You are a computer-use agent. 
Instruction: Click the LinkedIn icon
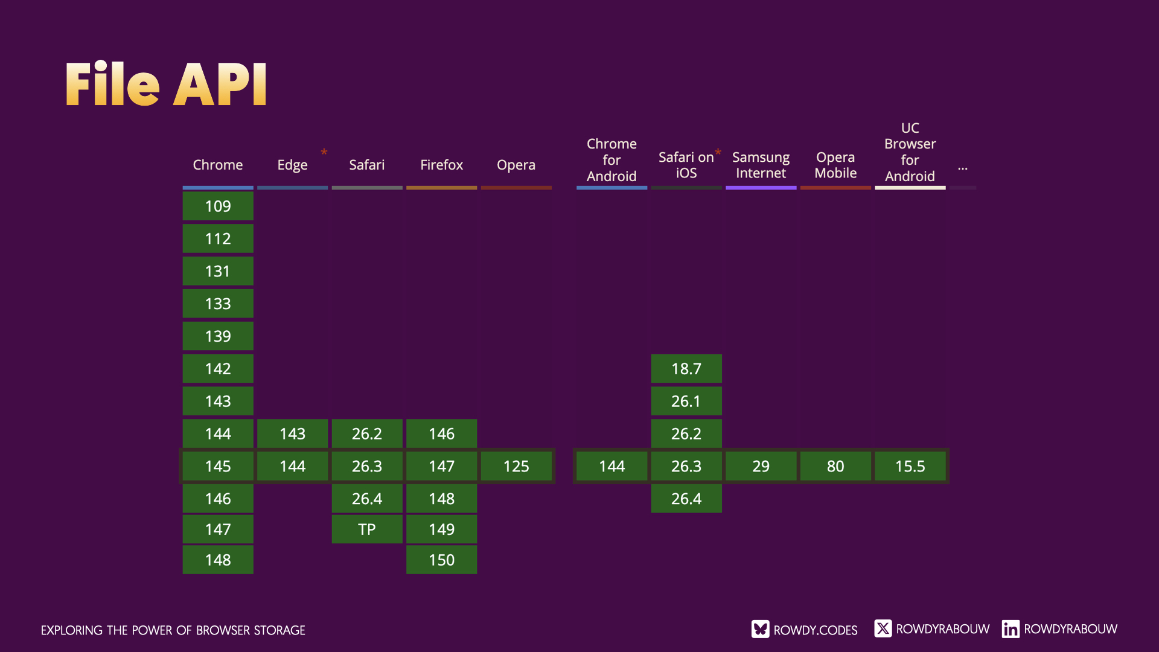click(x=1011, y=629)
